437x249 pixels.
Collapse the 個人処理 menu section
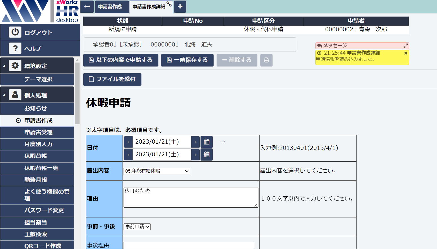click(4, 95)
